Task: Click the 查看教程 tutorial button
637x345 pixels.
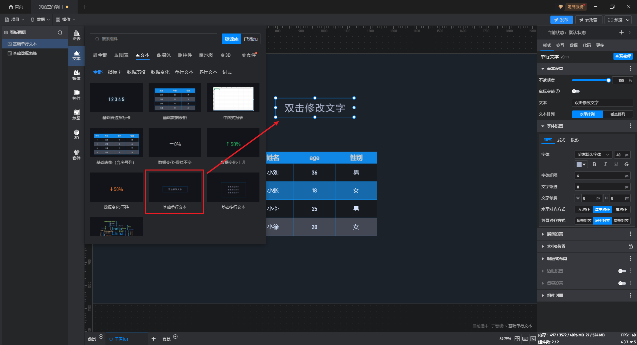Action: click(x=623, y=56)
